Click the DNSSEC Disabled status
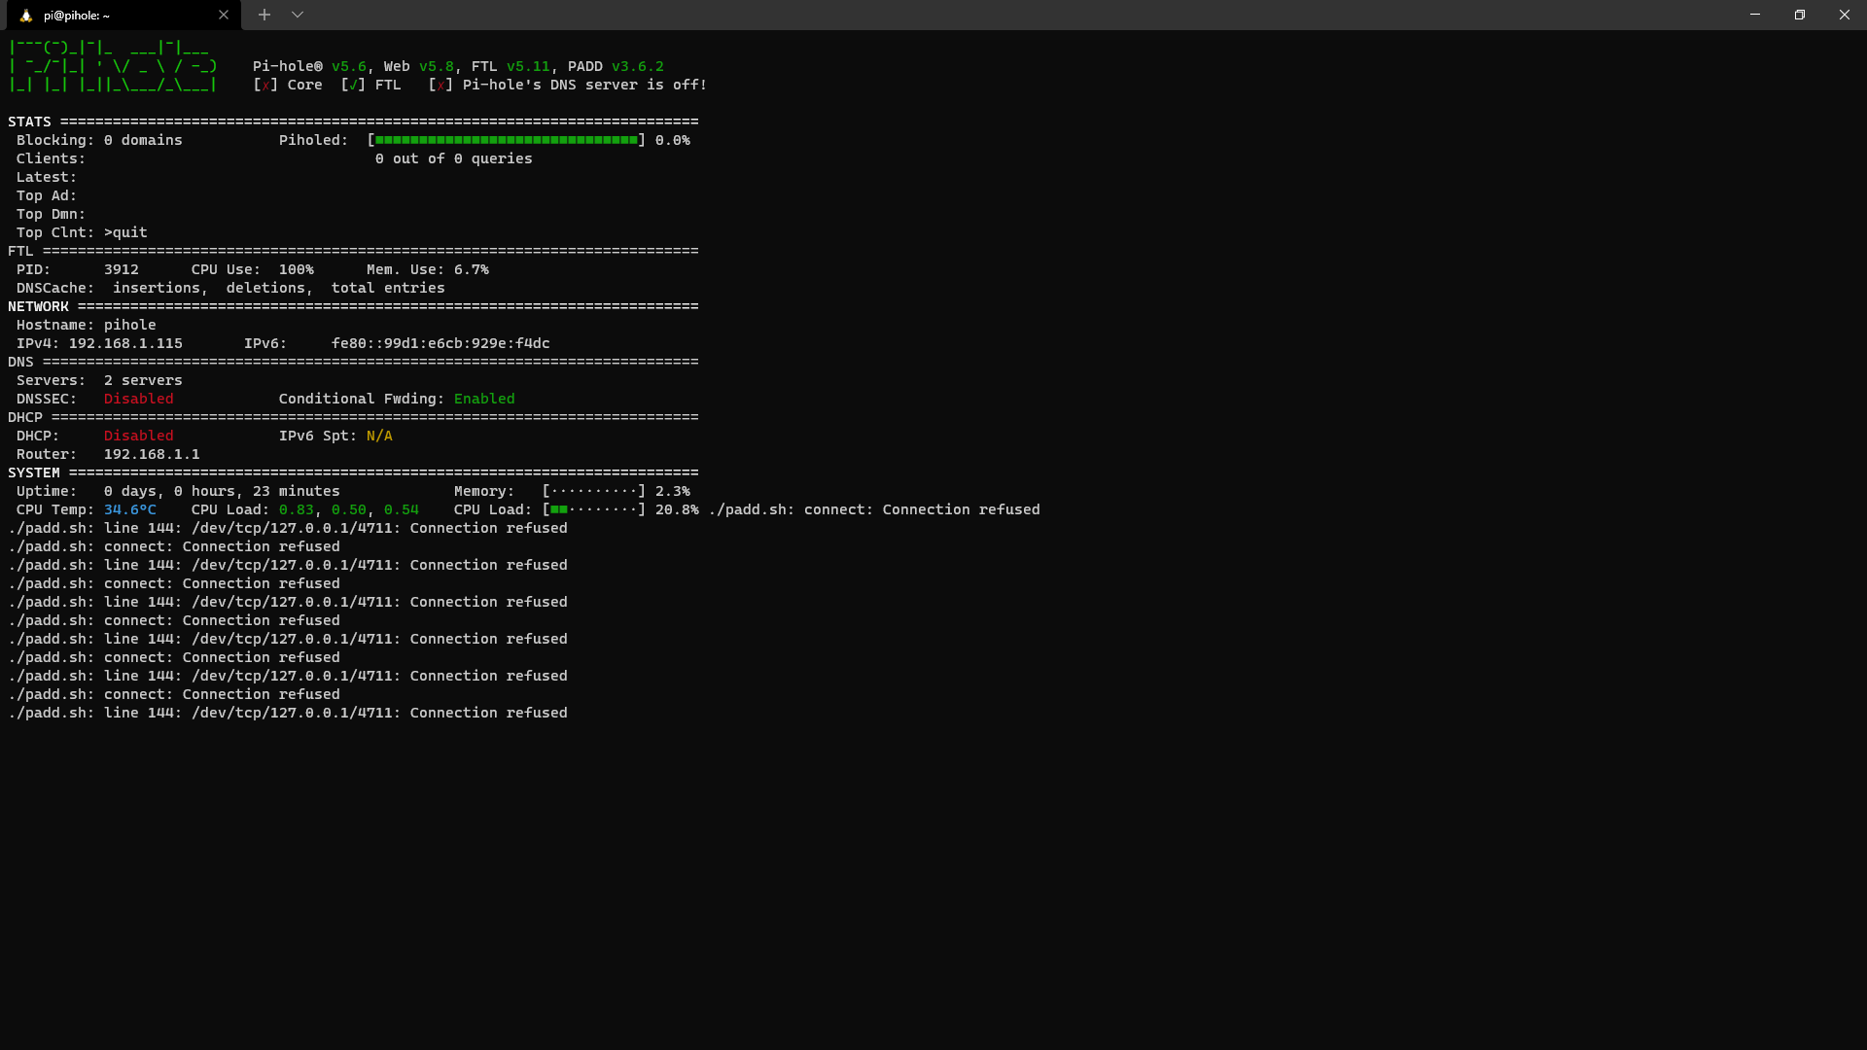Viewport: 1867px width, 1050px height. pos(139,400)
